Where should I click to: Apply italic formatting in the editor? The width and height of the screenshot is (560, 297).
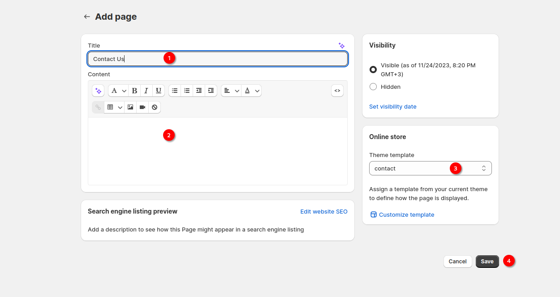click(x=146, y=91)
